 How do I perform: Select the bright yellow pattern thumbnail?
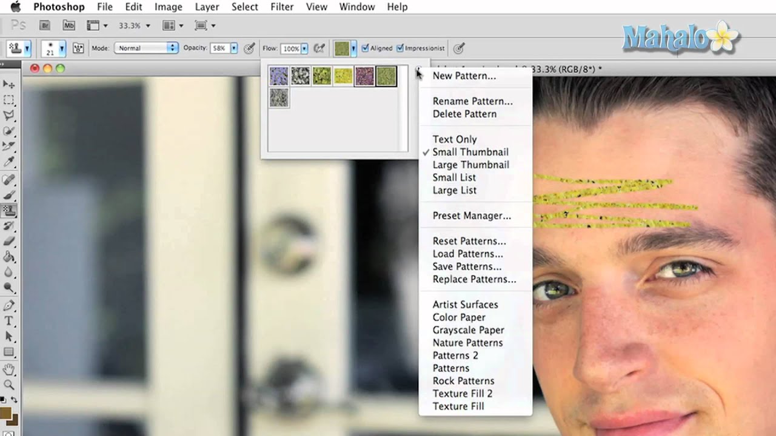point(343,76)
